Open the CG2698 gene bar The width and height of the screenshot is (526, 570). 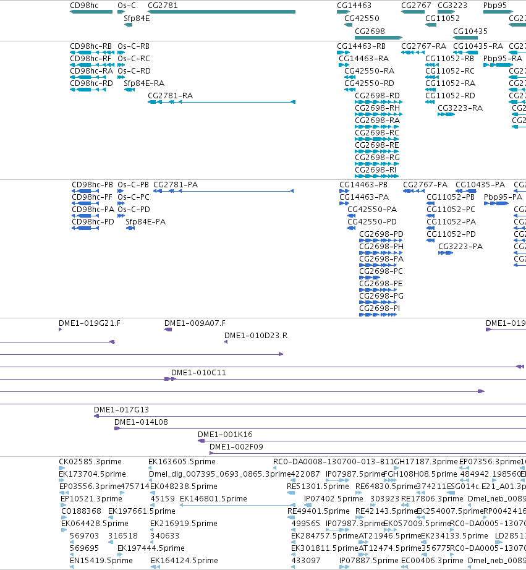(378, 38)
